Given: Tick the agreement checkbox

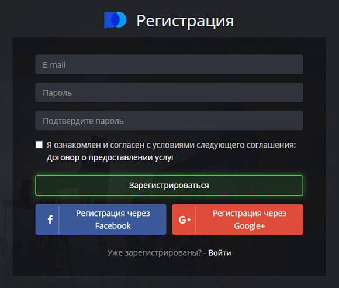Looking at the screenshot, I should [39, 145].
